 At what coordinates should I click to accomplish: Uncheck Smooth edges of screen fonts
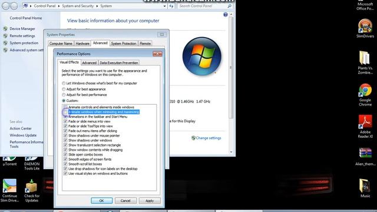pyautogui.click(x=65, y=160)
